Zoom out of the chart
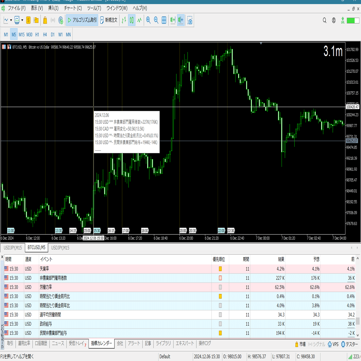The image size is (361, 361). [x=156, y=20]
